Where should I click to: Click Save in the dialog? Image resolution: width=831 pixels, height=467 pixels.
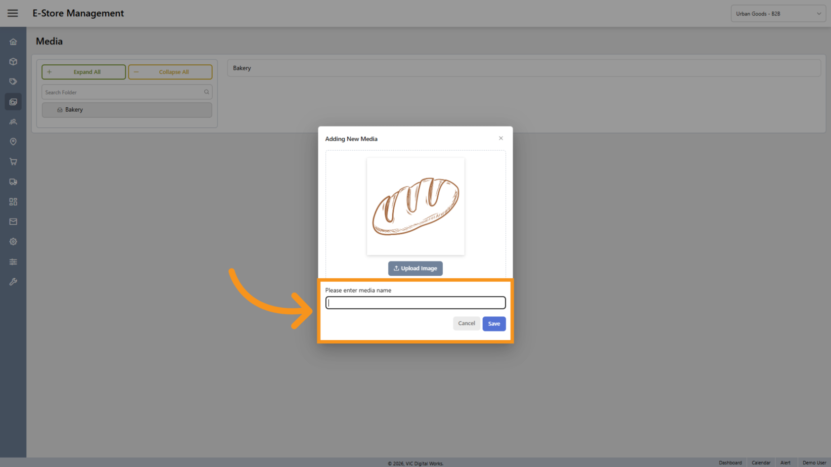pos(494,324)
